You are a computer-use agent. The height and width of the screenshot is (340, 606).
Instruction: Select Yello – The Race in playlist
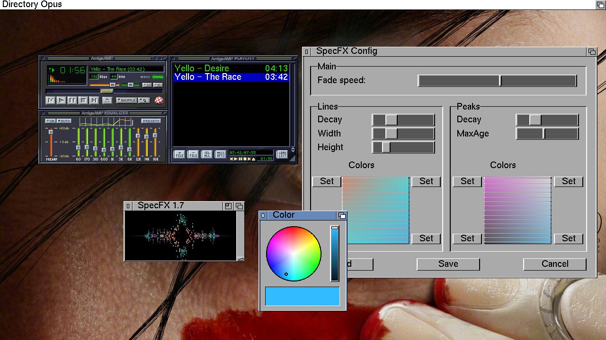tap(231, 77)
